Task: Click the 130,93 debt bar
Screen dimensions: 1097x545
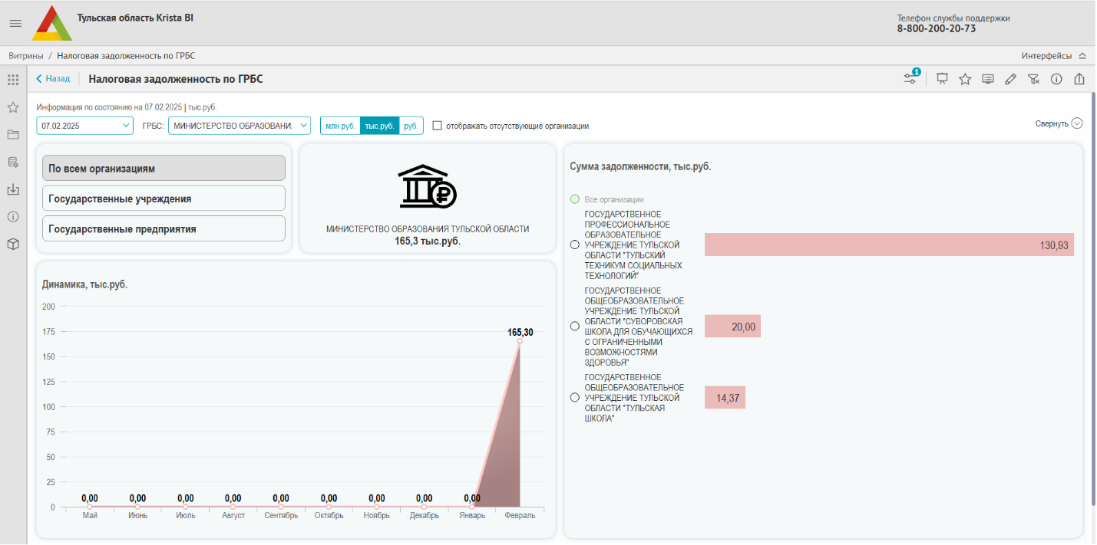Action: click(x=888, y=245)
